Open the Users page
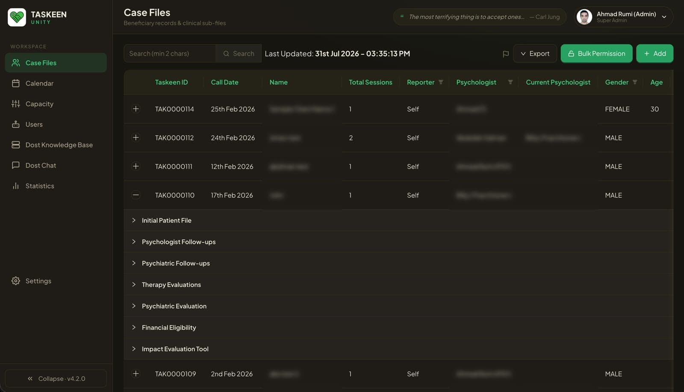Image resolution: width=684 pixels, height=392 pixels. [x=56, y=124]
